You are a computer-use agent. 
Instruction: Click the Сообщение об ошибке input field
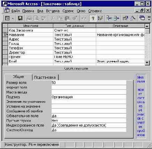[89, 111]
